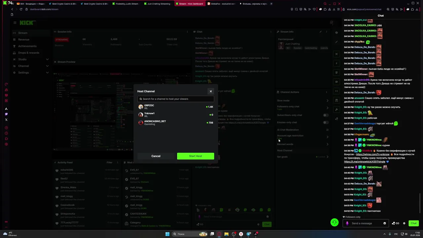
Task: Open Revenue in dashboard sidebar
Action: [30, 39]
